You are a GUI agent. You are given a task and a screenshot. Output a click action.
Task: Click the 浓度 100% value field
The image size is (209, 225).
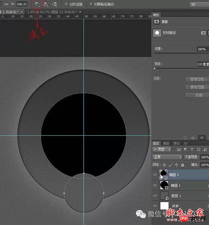coord(203,49)
